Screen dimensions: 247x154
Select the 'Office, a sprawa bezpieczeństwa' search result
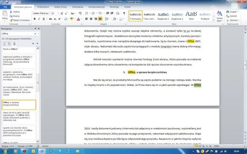[19, 105]
